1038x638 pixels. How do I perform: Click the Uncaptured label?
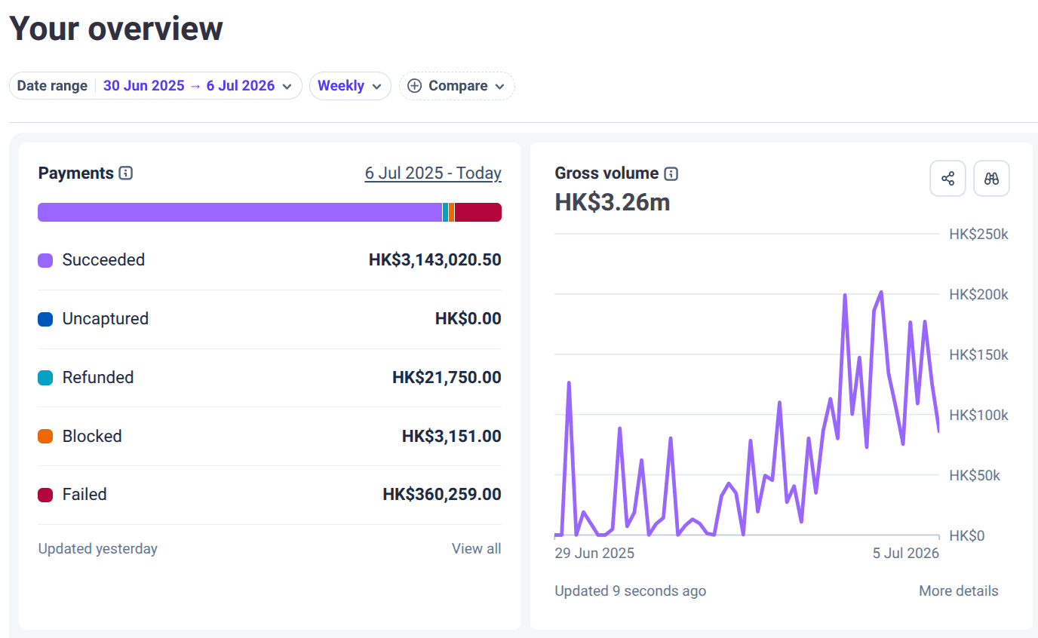(x=106, y=319)
